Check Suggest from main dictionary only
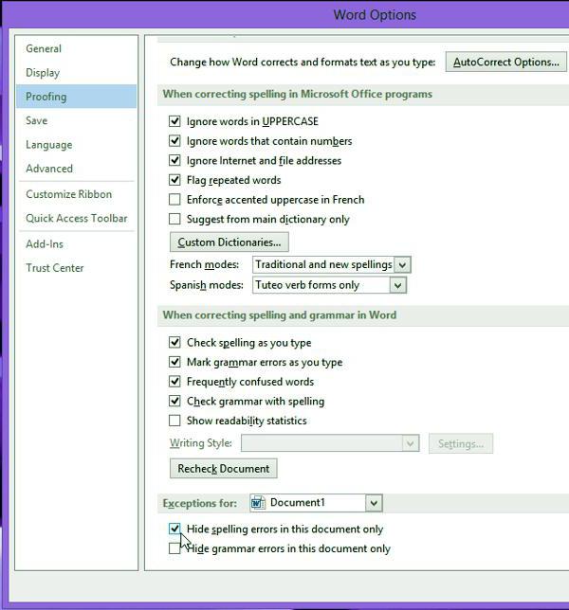Viewport: 569px width, 610px height. tap(174, 219)
